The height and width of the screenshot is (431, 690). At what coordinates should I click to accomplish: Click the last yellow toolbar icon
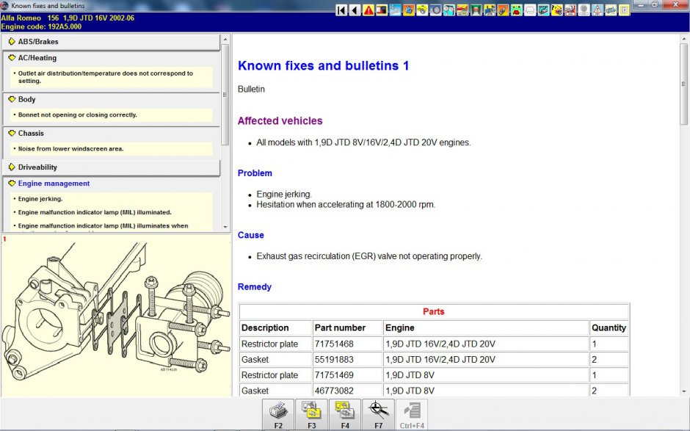[x=624, y=10]
